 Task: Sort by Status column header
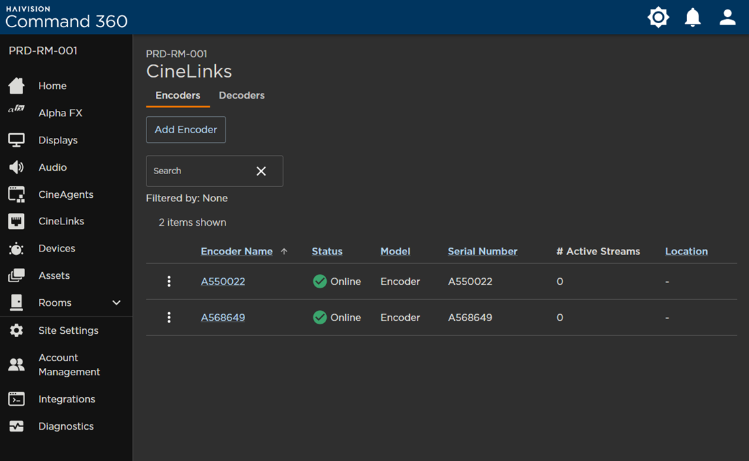(327, 252)
